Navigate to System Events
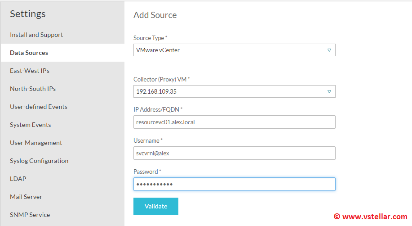 31,125
